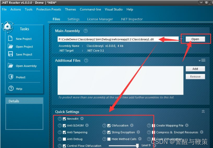The height and width of the screenshot is (148, 213).
Task: Open String Encryption settings gear
Action: (x=138, y=132)
